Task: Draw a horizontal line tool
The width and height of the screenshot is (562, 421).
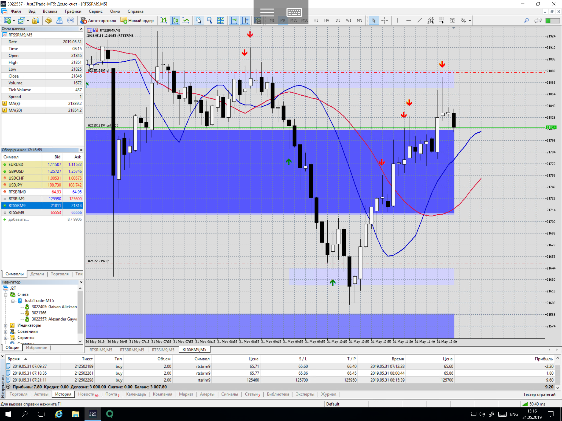Action: (408, 21)
